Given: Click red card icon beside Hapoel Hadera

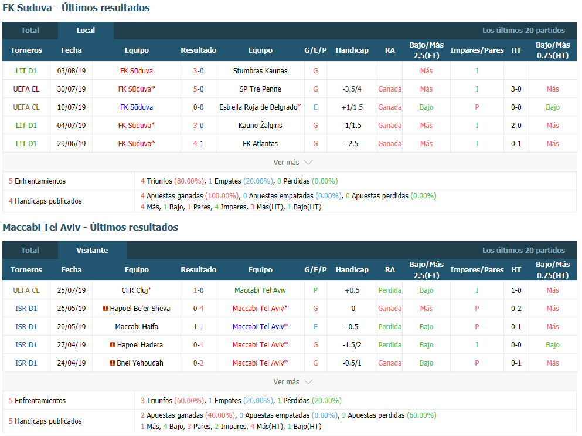Looking at the screenshot, I should [x=113, y=345].
